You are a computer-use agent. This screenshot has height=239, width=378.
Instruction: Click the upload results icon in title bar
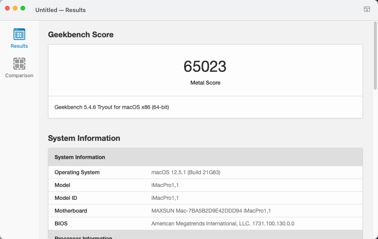pos(367,9)
